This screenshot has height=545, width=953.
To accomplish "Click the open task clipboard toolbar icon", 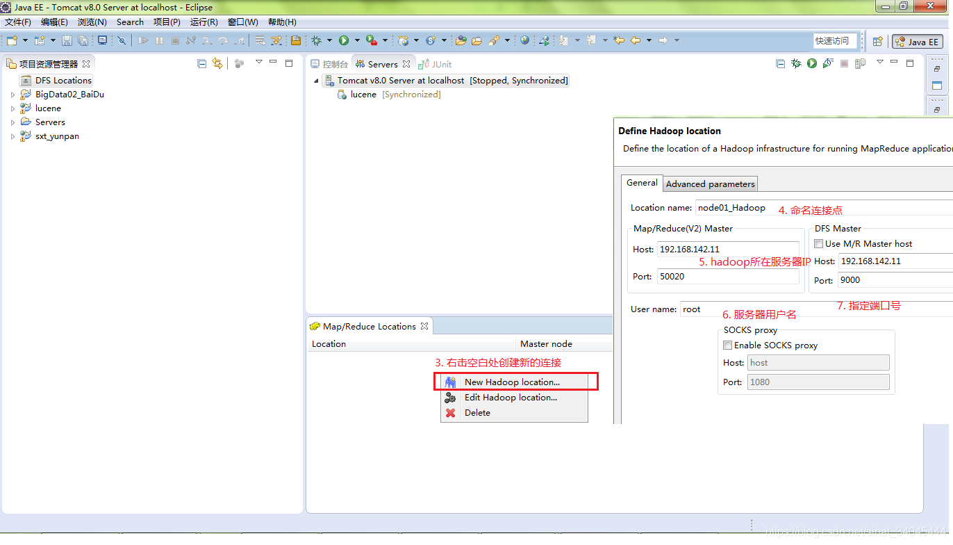I will [296, 40].
